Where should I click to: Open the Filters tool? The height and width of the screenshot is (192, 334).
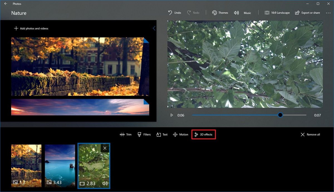click(144, 134)
